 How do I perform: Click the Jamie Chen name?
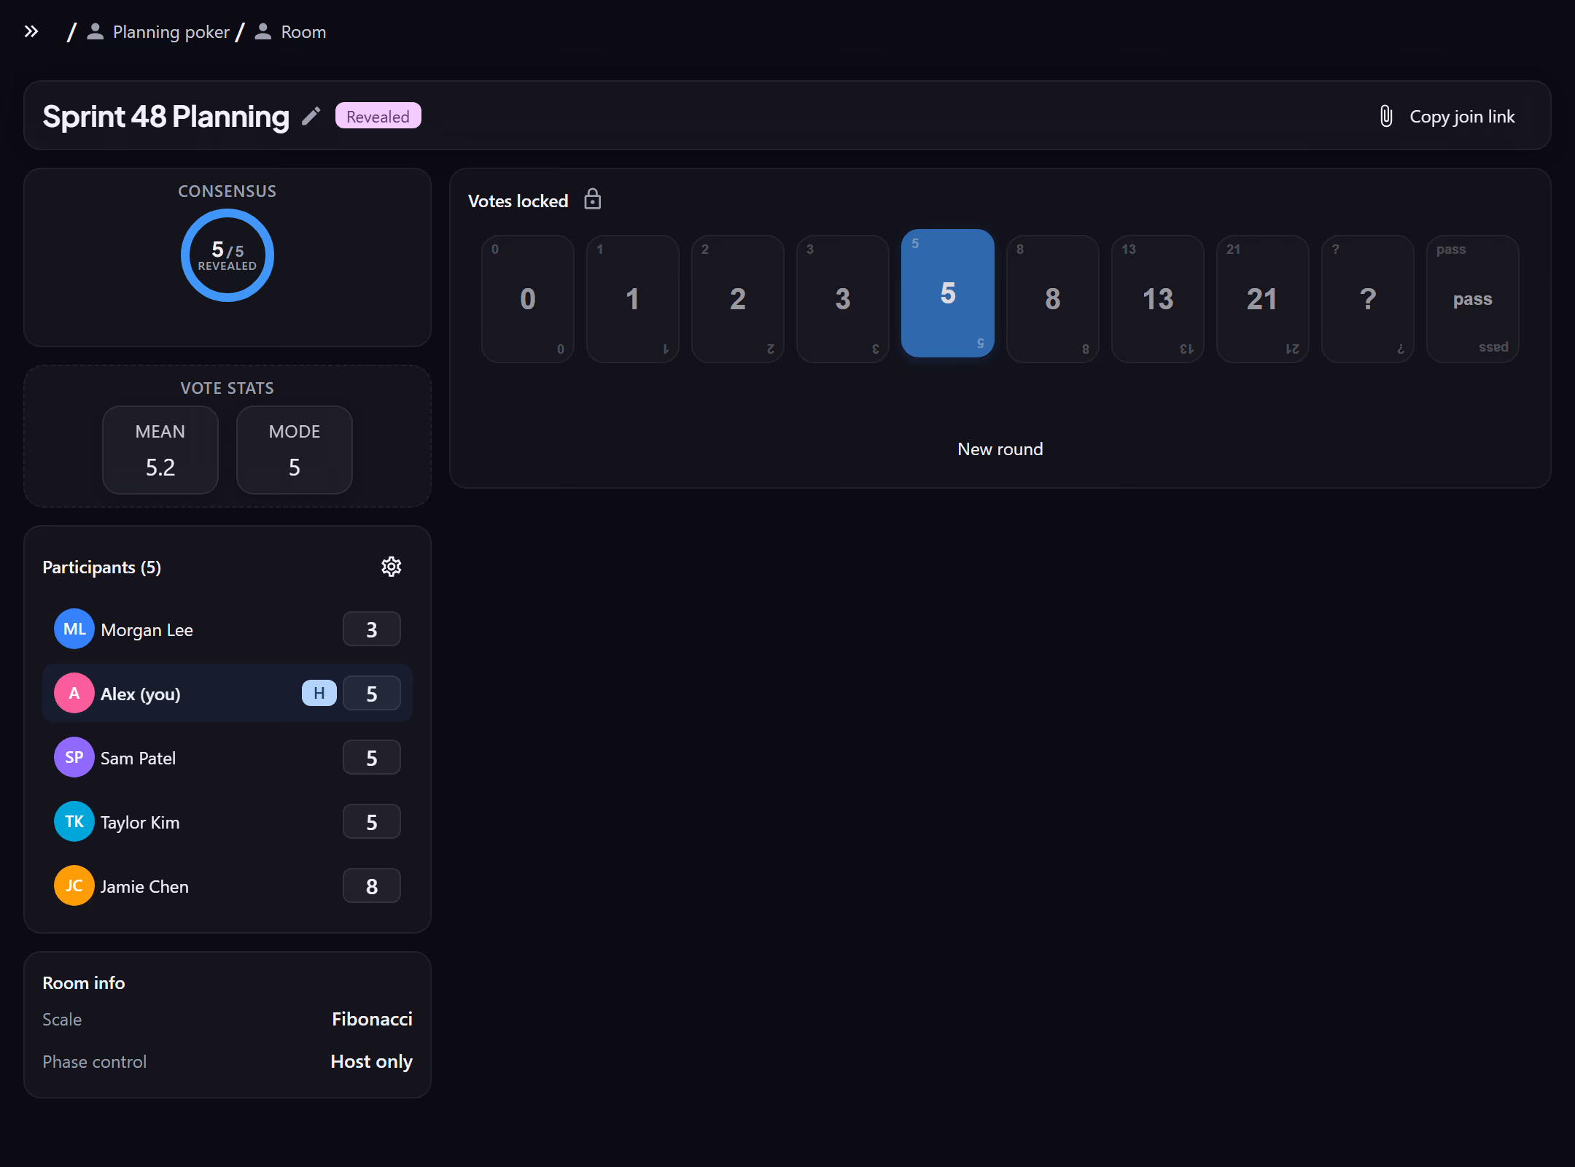click(144, 886)
